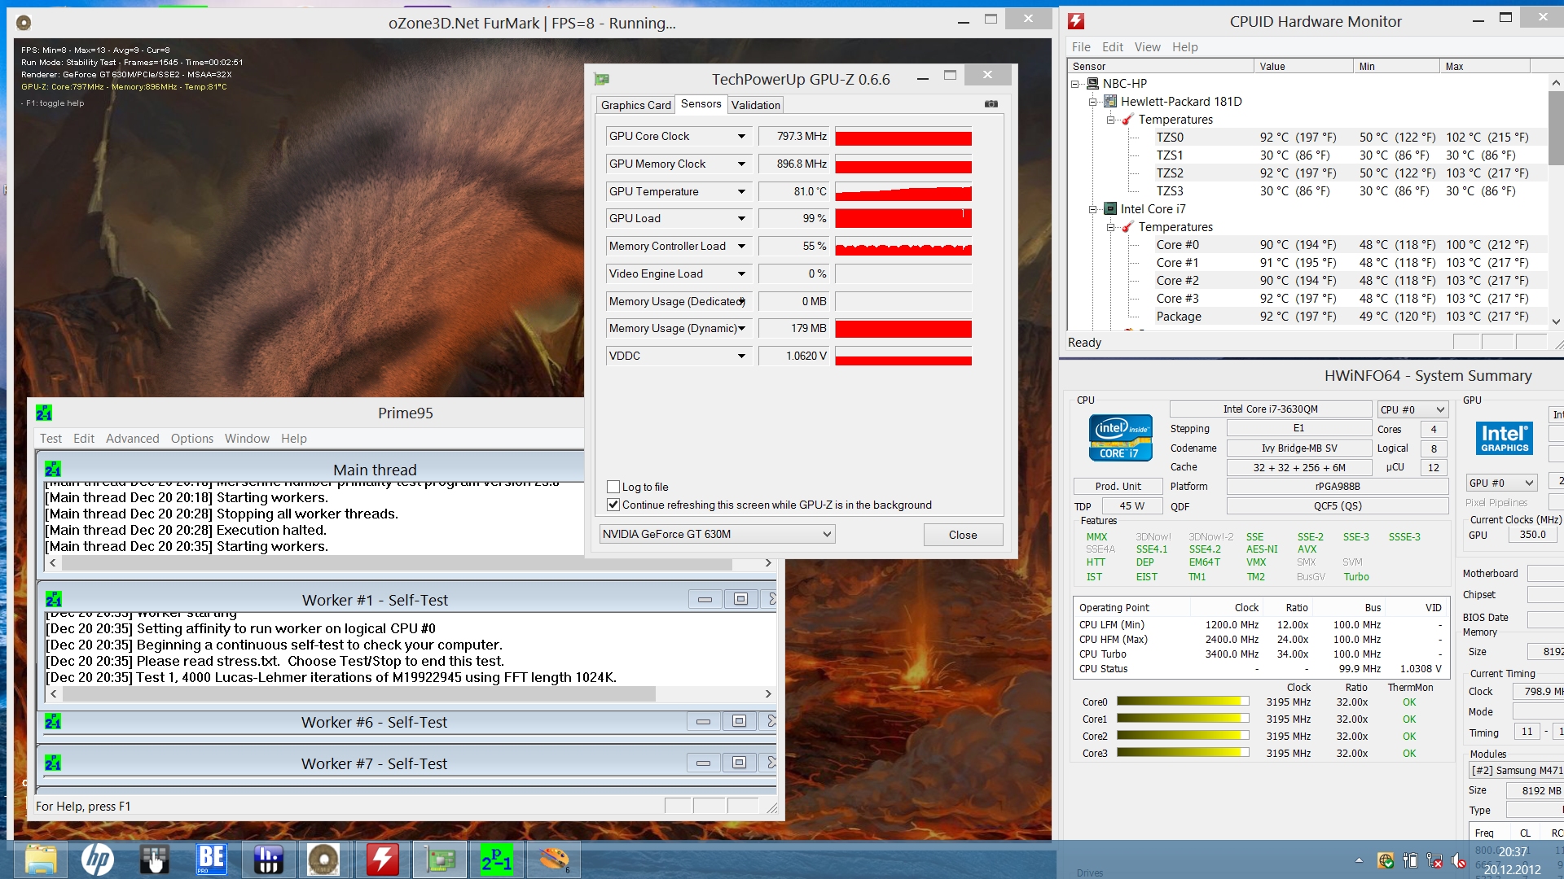The width and height of the screenshot is (1564, 879).
Task: Restore the Worker #6 Self-Test child window
Action: (x=739, y=721)
